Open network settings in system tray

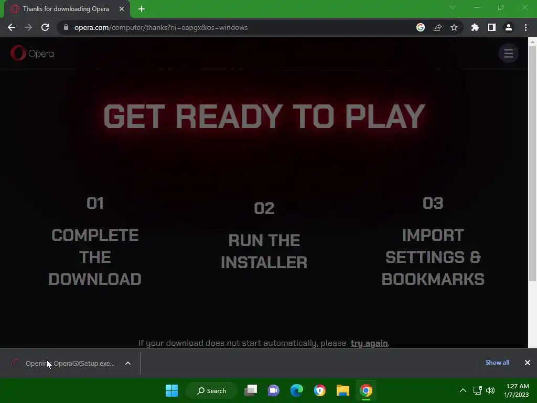477,390
